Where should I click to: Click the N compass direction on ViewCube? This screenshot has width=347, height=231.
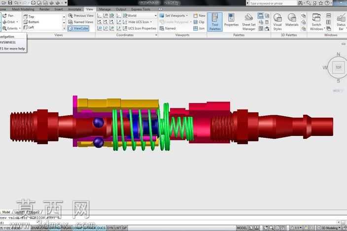338,54
